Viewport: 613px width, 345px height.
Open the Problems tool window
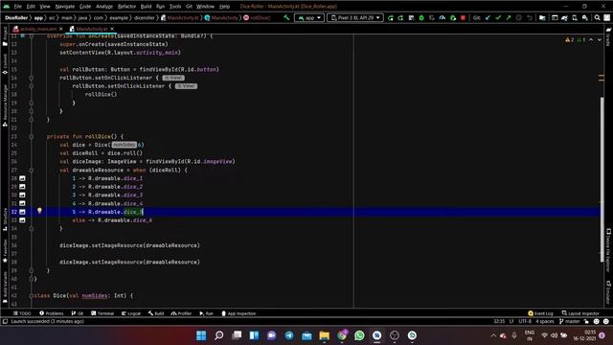[51, 313]
